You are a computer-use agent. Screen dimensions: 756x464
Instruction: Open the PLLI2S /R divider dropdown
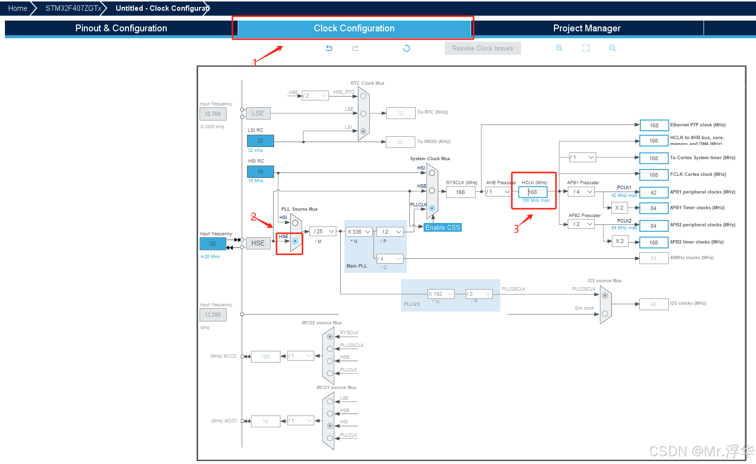[479, 294]
